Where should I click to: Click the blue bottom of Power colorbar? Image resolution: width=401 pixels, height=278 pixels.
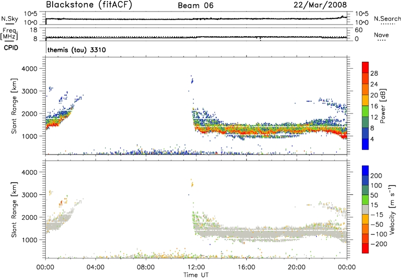(x=365, y=144)
